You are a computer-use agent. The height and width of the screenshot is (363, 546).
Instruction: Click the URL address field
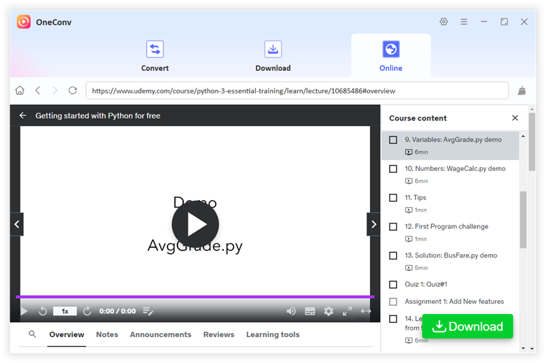tap(297, 91)
